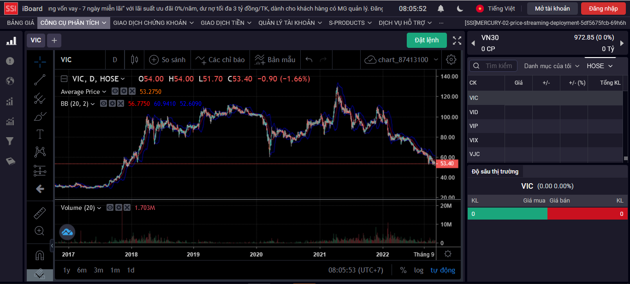Open the BẢNG GIÁ menu
Screen dimensions: 630x284
pos(21,23)
